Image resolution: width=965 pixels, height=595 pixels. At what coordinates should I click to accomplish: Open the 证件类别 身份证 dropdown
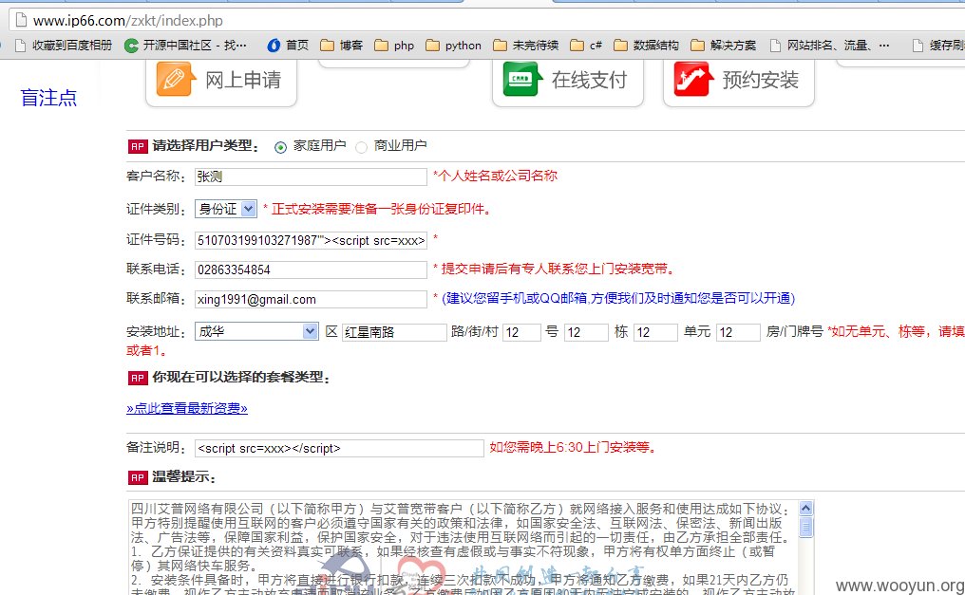(x=226, y=209)
